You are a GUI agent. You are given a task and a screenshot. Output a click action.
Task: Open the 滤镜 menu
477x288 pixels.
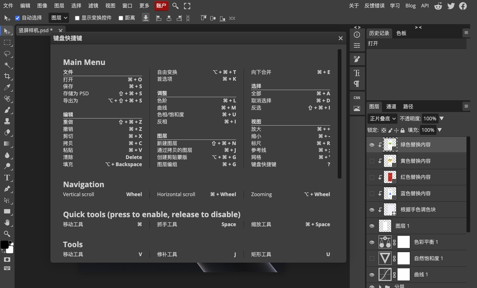click(x=93, y=6)
